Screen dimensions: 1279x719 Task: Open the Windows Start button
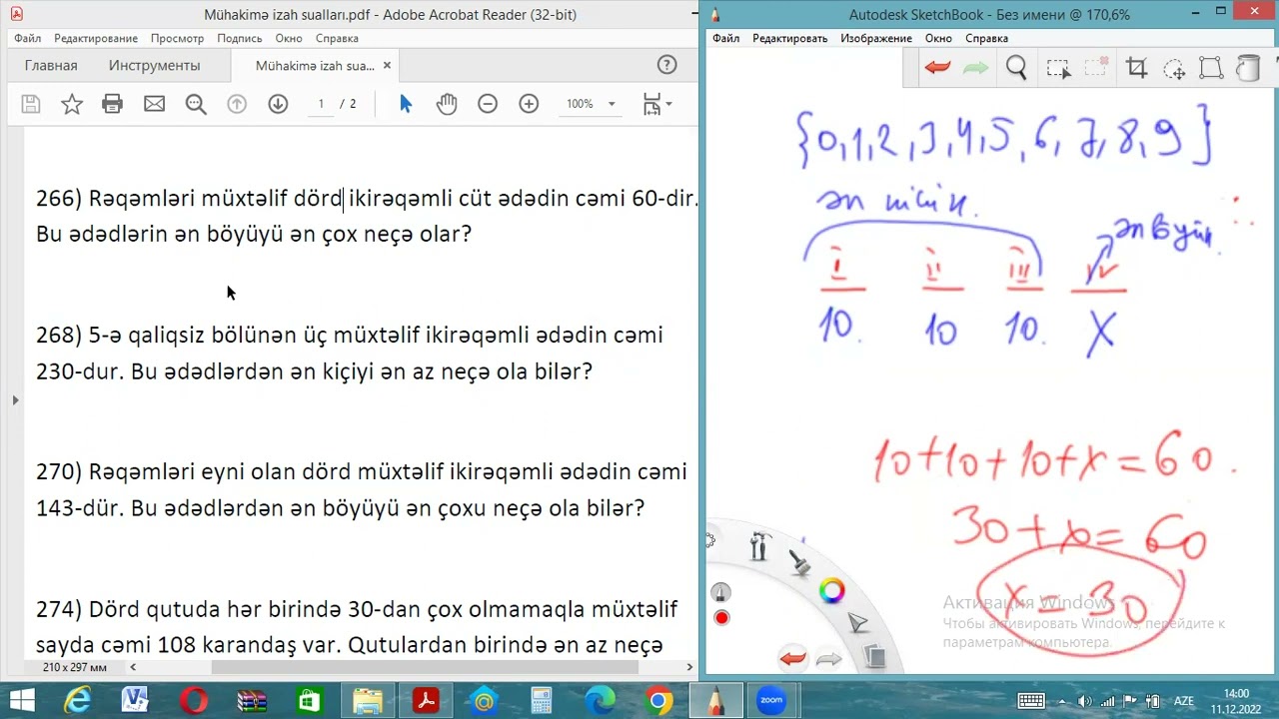coord(21,700)
